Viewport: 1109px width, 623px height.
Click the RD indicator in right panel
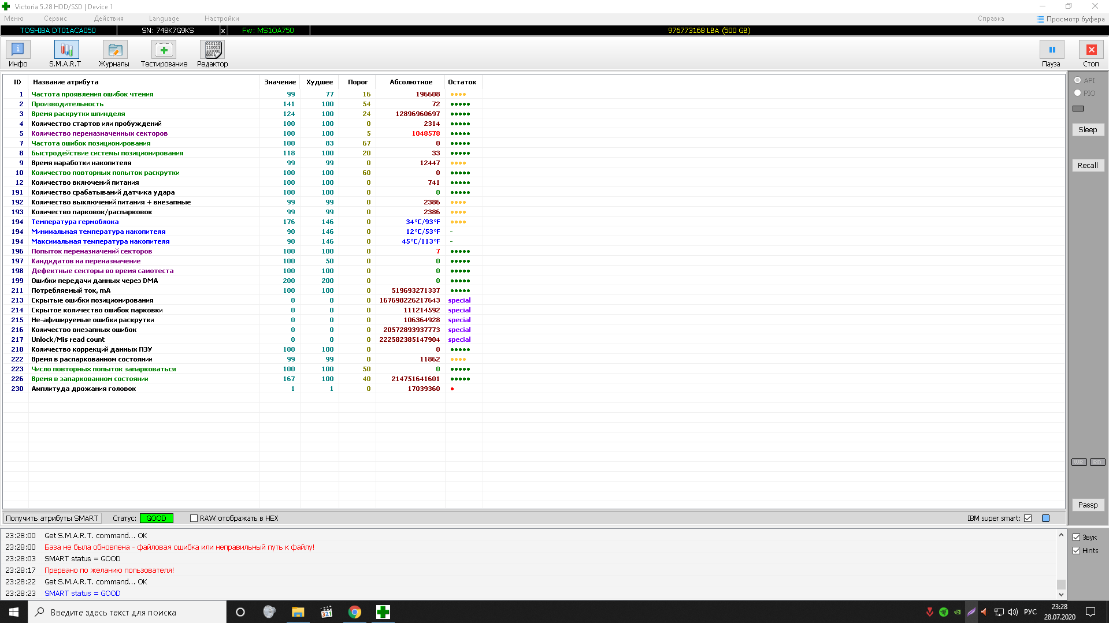[1097, 462]
